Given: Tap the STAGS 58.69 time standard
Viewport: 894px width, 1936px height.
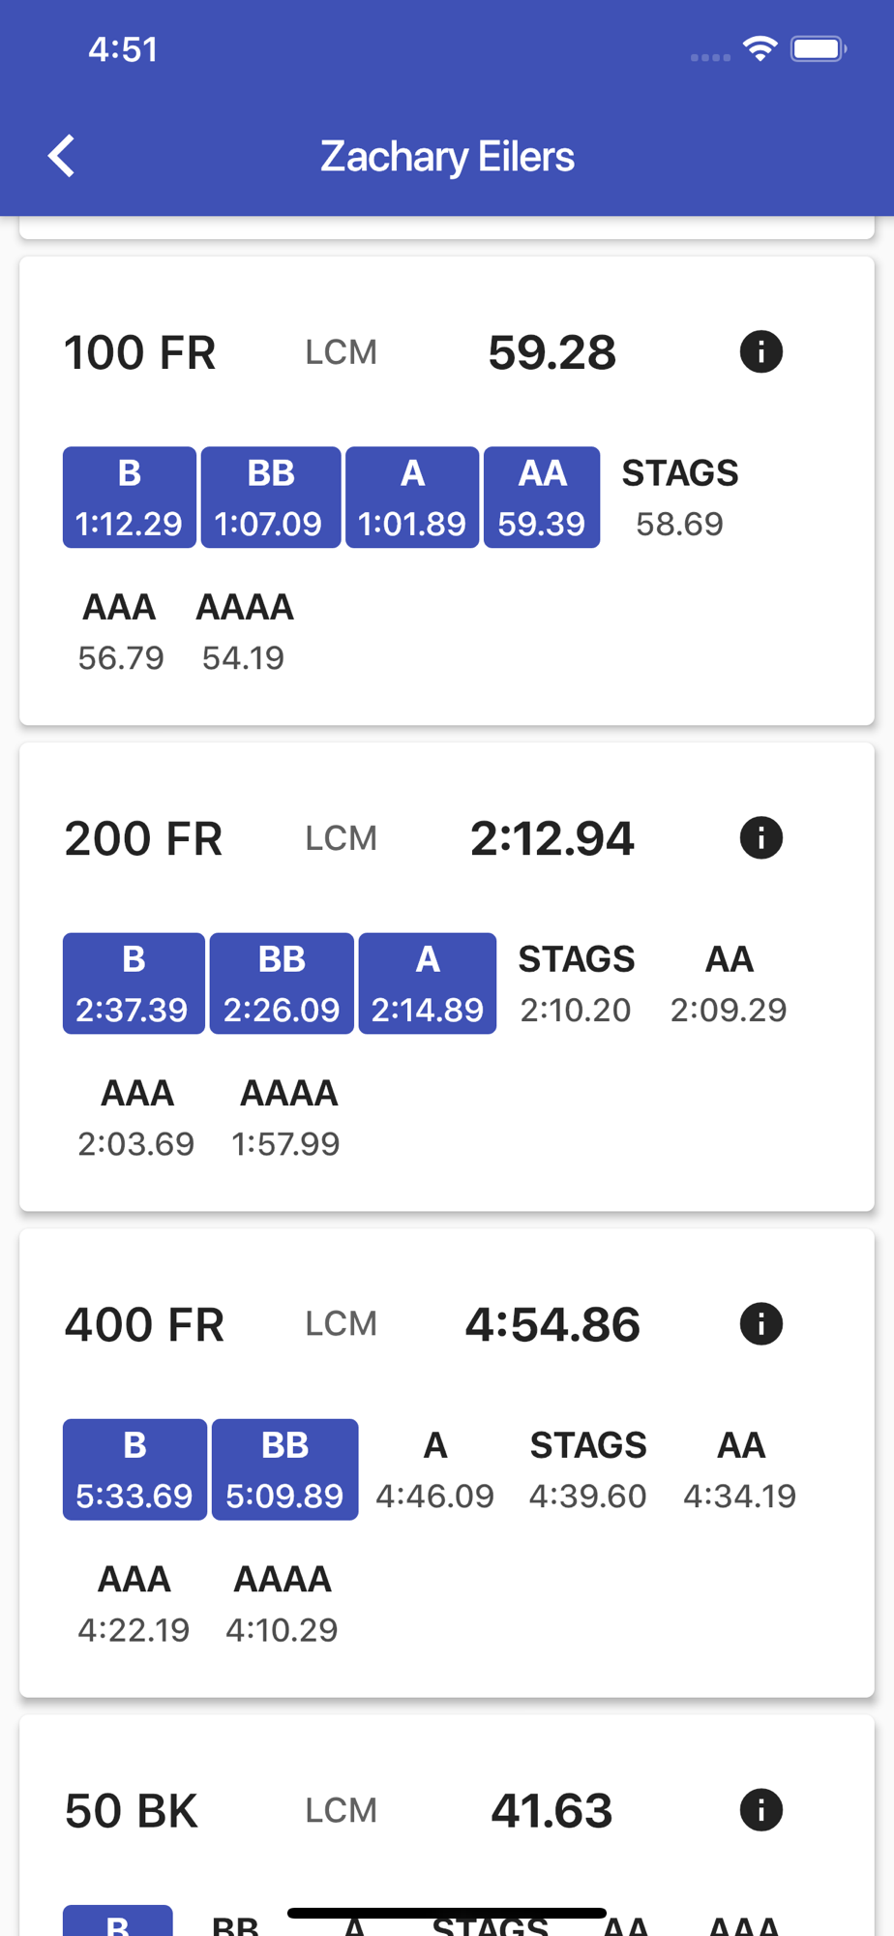Looking at the screenshot, I should click(x=679, y=498).
